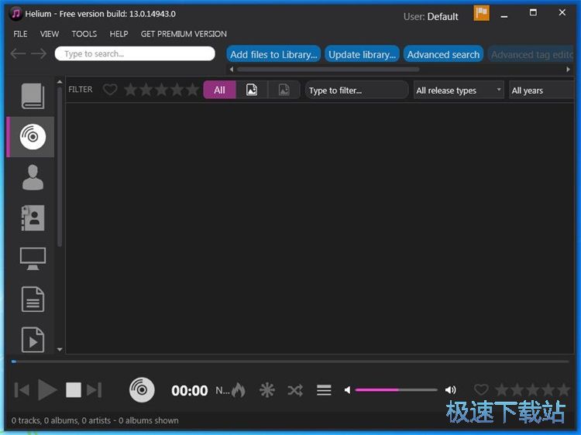581x435 pixels.
Task: Adjust the pink volume slider
Action: coord(395,390)
